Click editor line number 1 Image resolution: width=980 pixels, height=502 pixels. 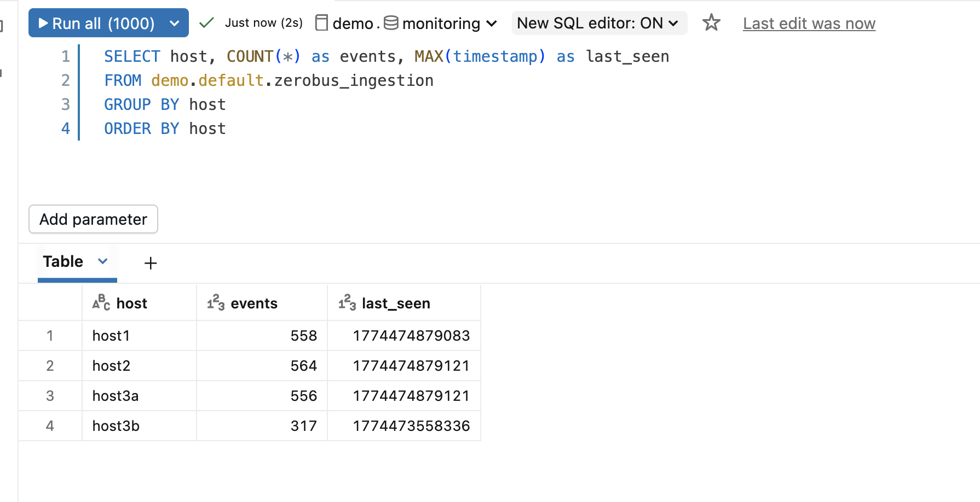click(66, 56)
